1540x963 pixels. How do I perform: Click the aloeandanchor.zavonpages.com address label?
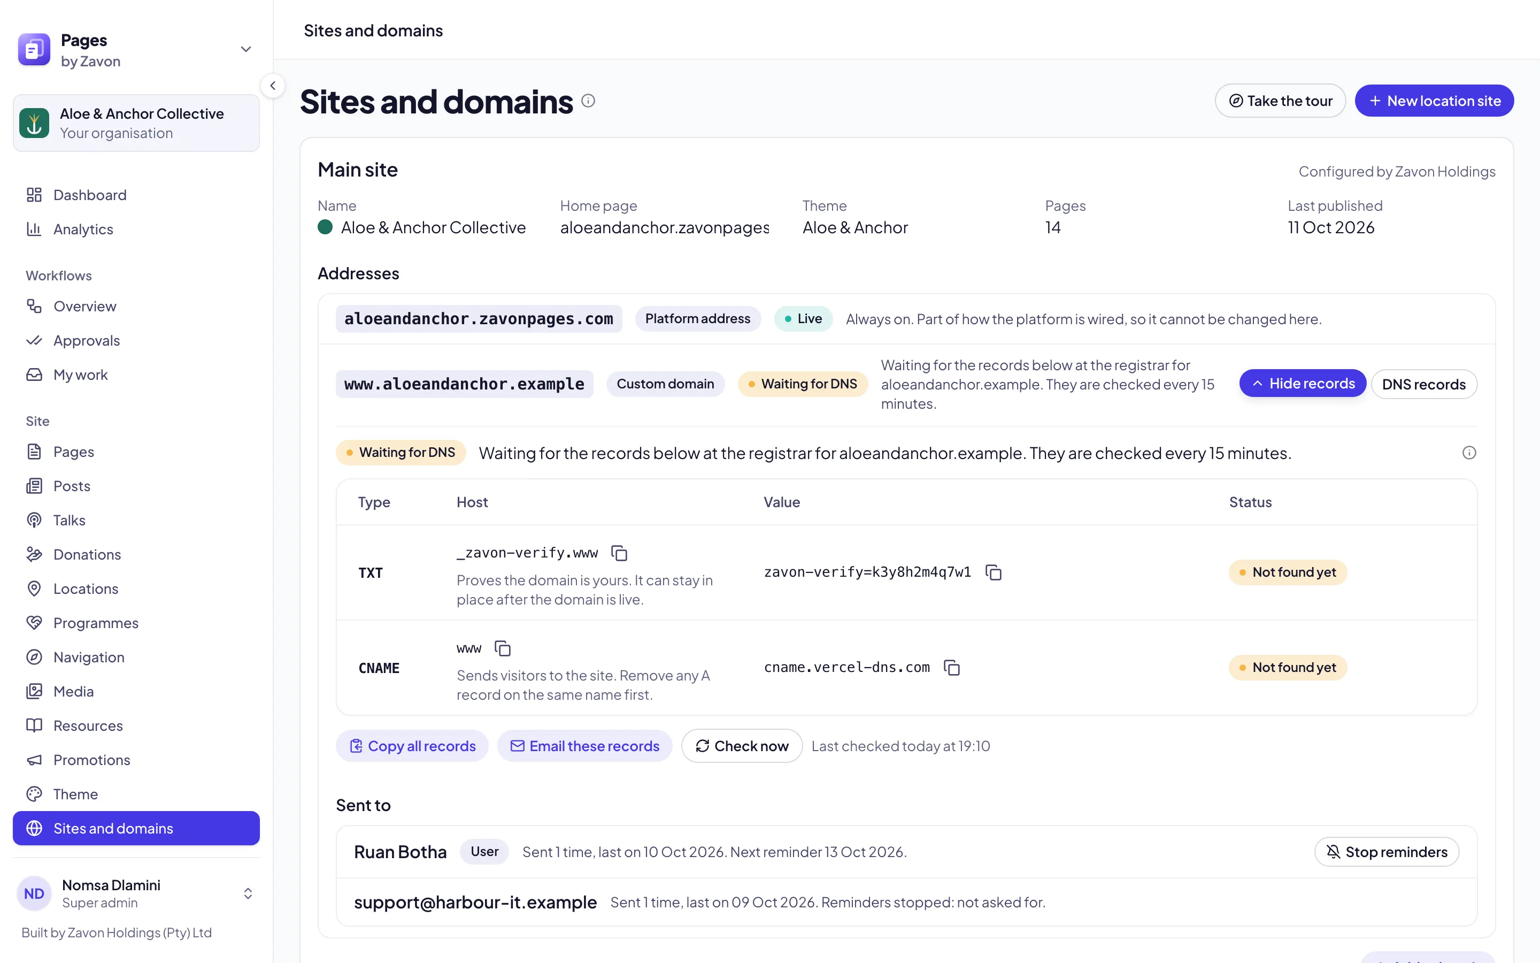479,318
